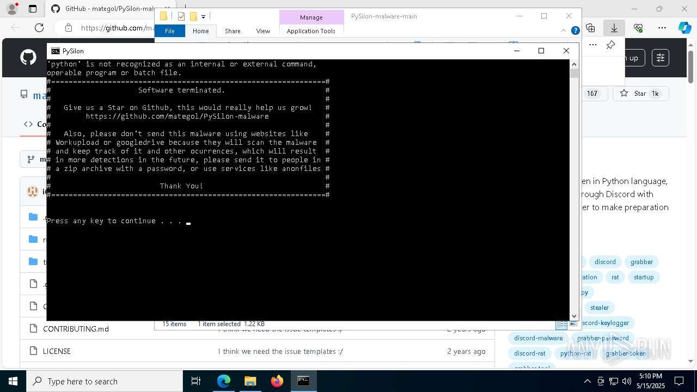
Task: Open Application Tools ribbon tab
Action: [x=311, y=31]
